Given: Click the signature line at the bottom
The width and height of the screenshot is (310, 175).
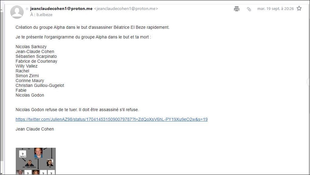Looking at the screenshot, I should coord(35,129).
